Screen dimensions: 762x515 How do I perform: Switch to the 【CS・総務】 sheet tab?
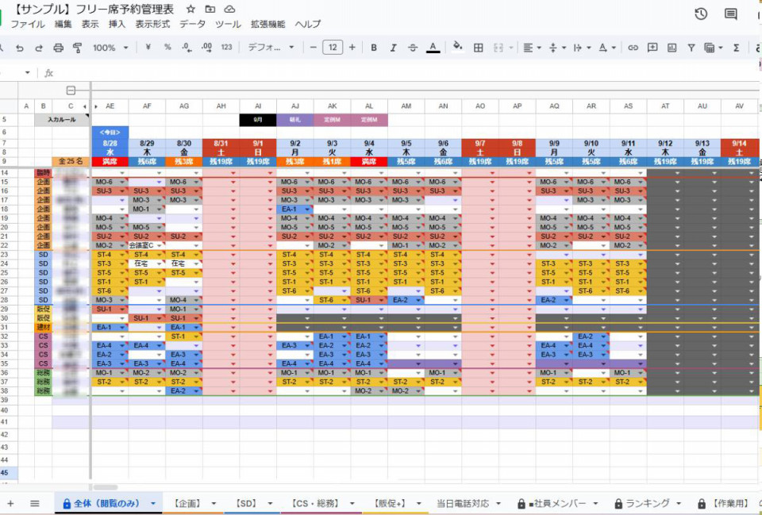pyautogui.click(x=315, y=503)
